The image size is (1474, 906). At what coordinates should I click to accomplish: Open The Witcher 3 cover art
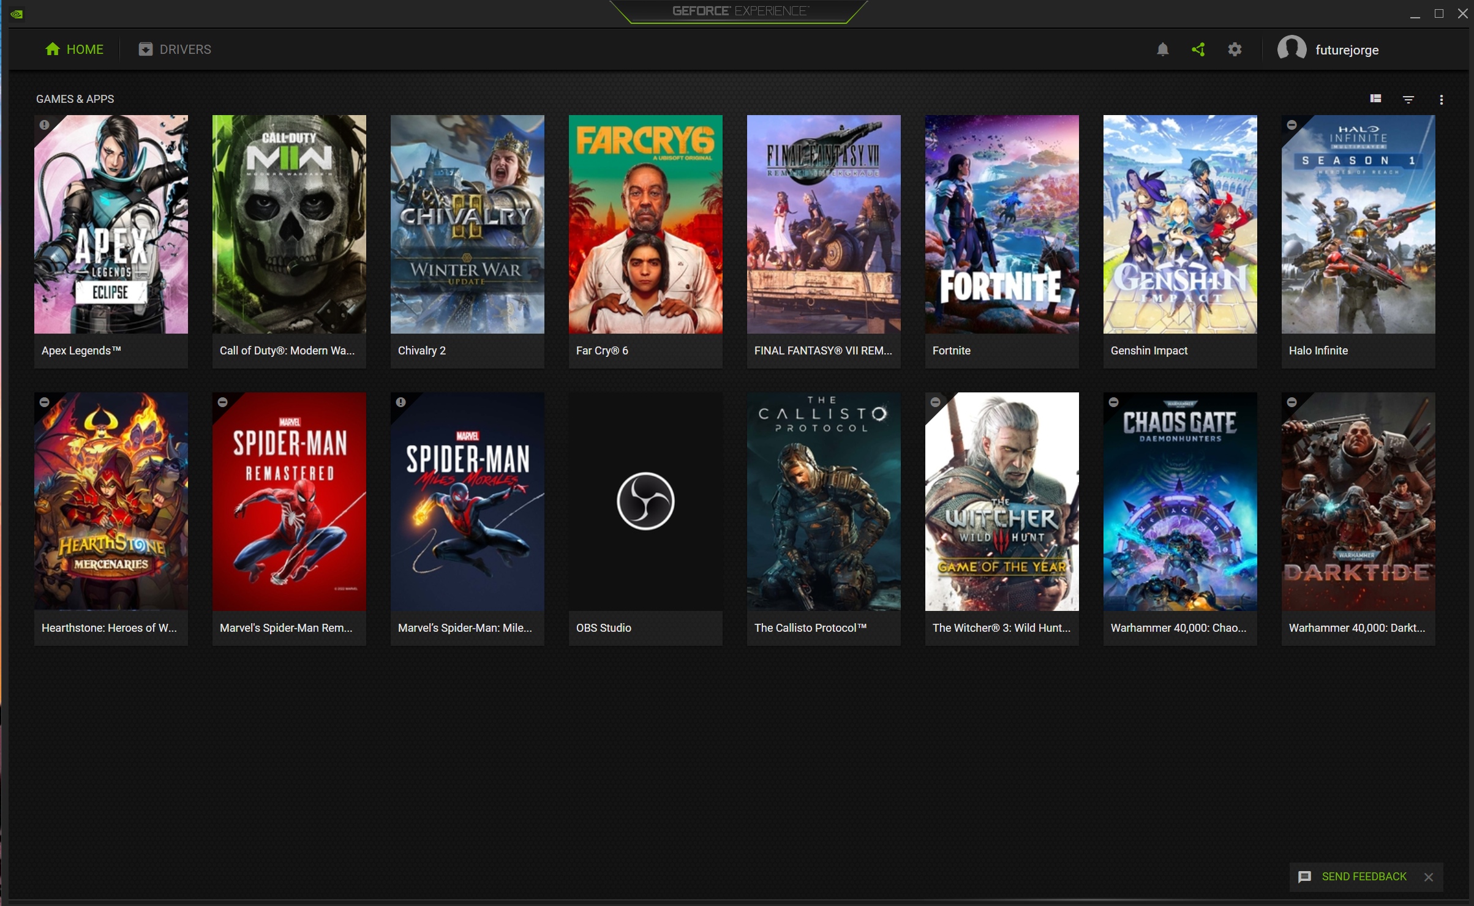(x=1002, y=501)
